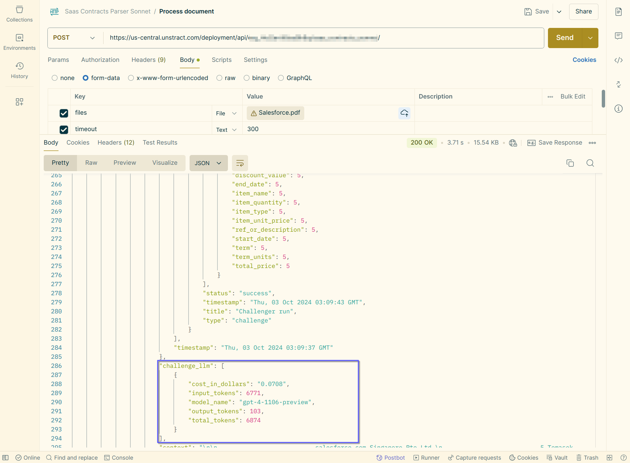Switch to the response Headers (12) tab
The image size is (630, 463).
(x=116, y=143)
